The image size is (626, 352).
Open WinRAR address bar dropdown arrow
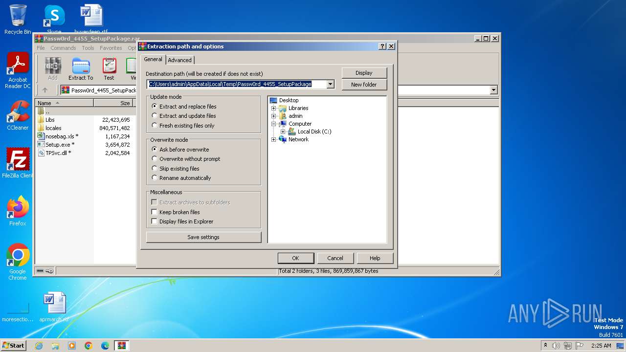tap(493, 90)
